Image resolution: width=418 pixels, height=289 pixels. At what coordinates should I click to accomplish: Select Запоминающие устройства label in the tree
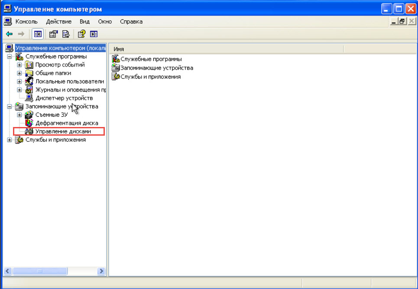[x=62, y=106]
